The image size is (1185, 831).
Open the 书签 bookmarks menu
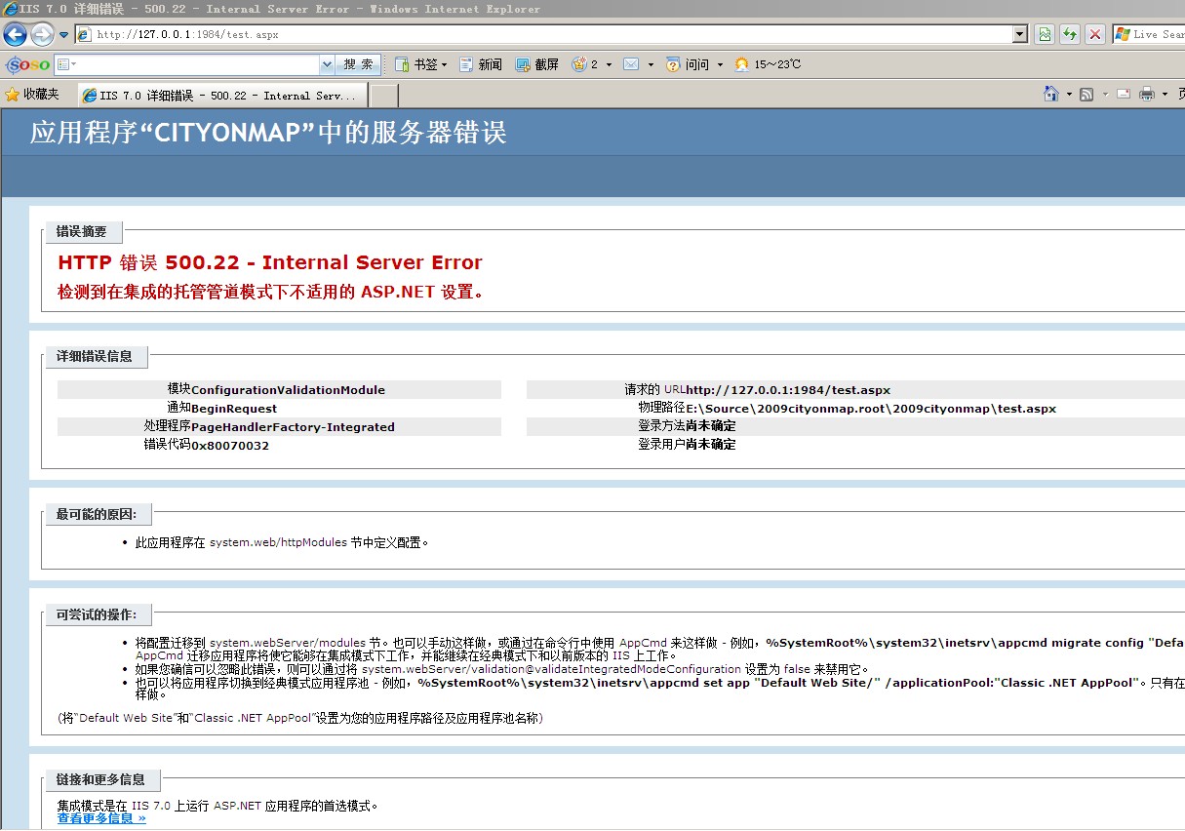tap(420, 64)
